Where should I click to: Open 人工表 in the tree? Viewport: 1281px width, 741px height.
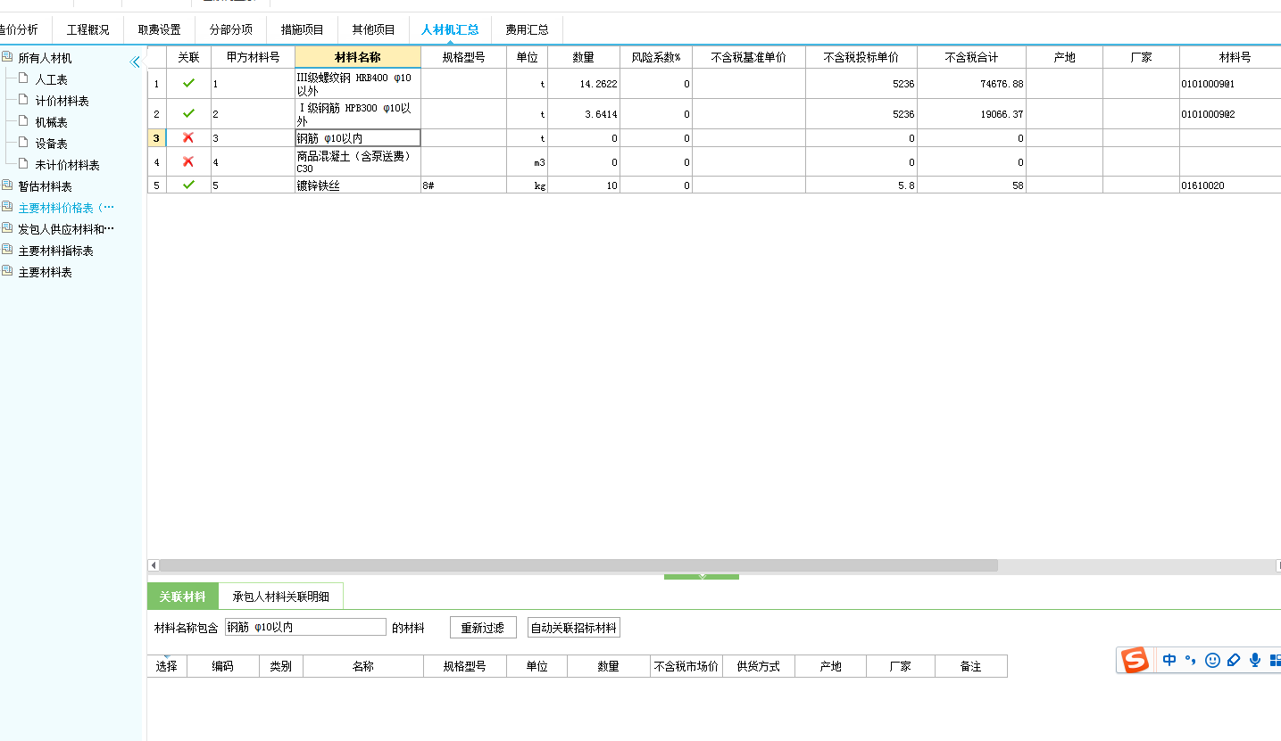pyautogui.click(x=51, y=79)
